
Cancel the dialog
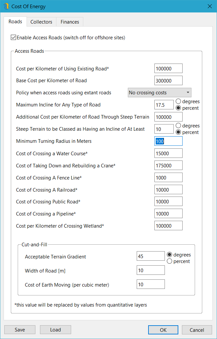(x=197, y=330)
